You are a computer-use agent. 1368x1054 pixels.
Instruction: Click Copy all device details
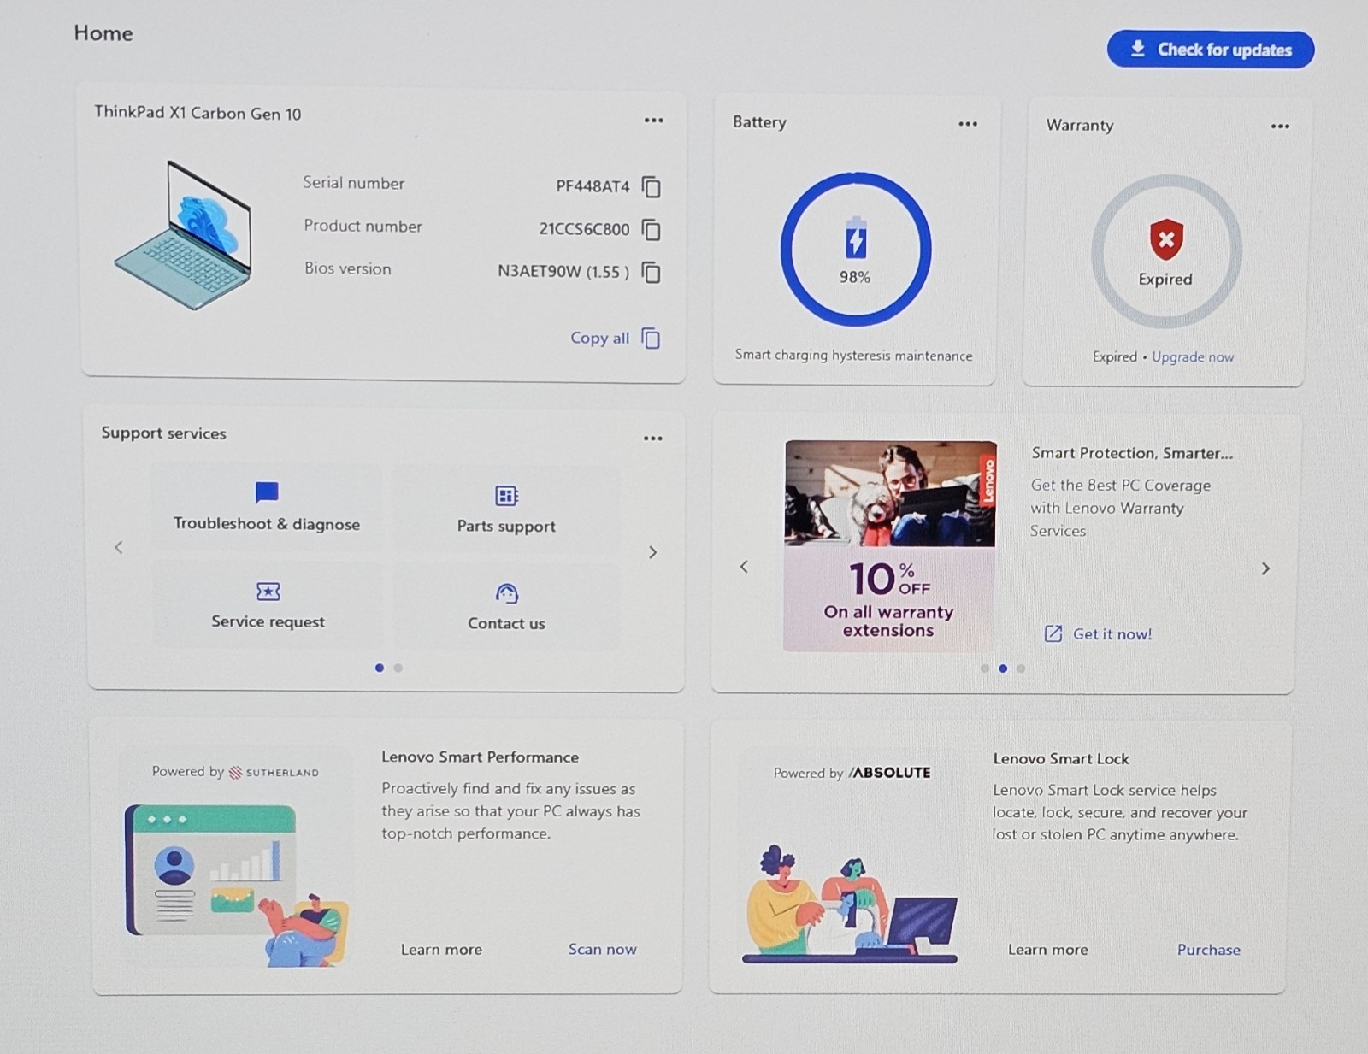tap(615, 338)
